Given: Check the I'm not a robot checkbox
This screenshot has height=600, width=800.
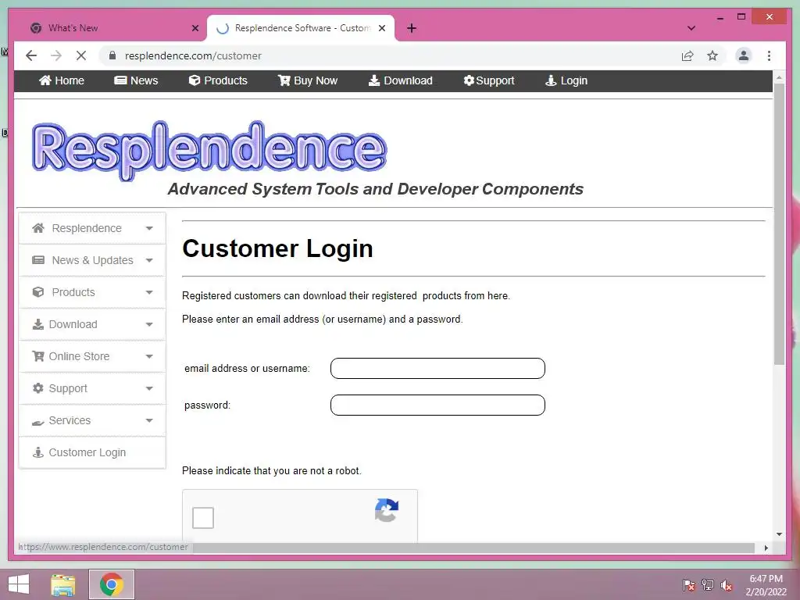Looking at the screenshot, I should [x=203, y=518].
